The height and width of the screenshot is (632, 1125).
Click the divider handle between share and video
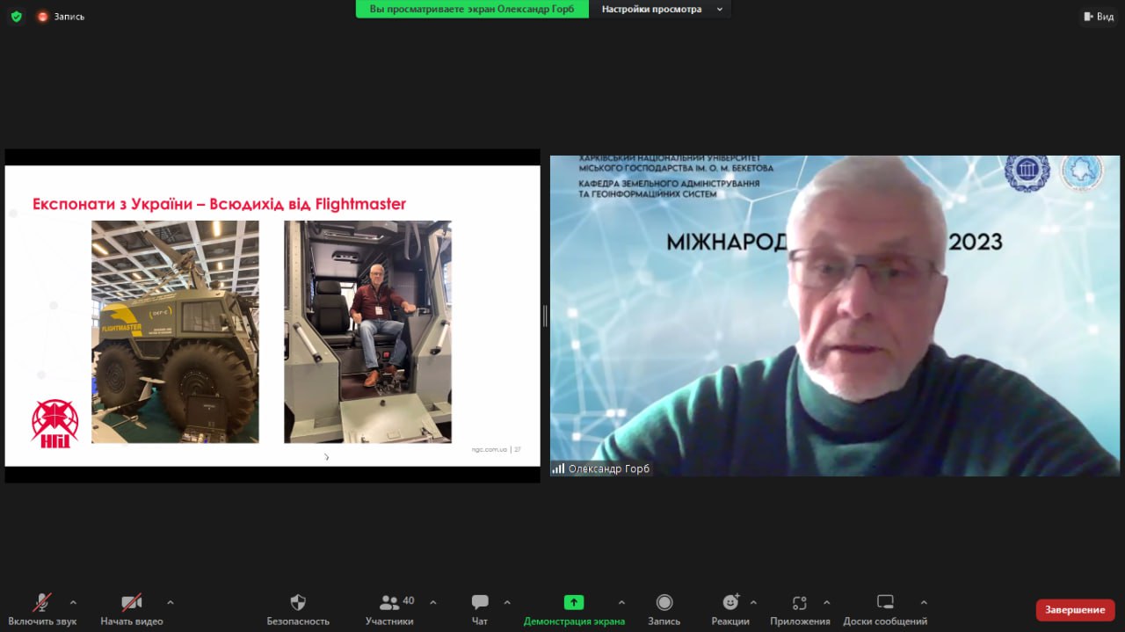tap(545, 316)
